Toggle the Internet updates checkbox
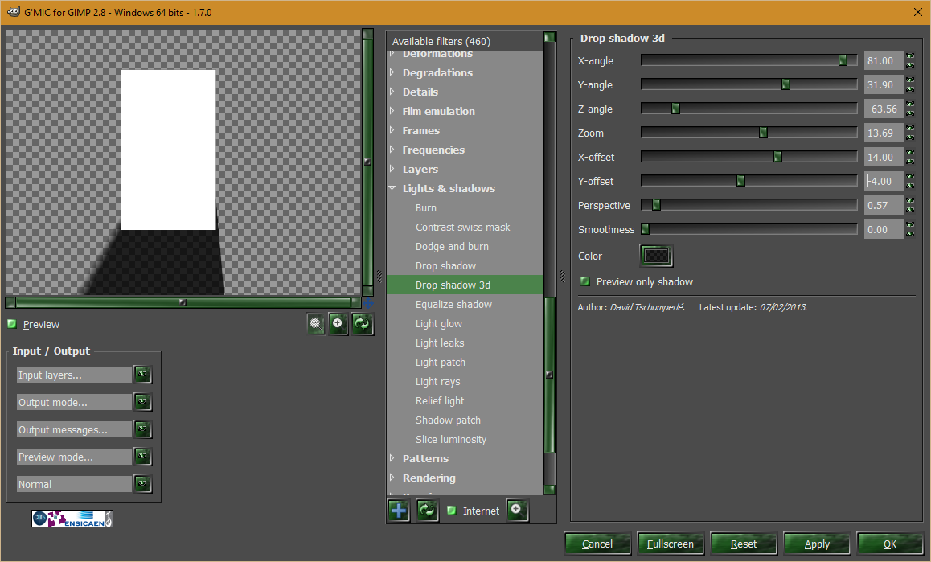This screenshot has width=931, height=562. point(451,511)
